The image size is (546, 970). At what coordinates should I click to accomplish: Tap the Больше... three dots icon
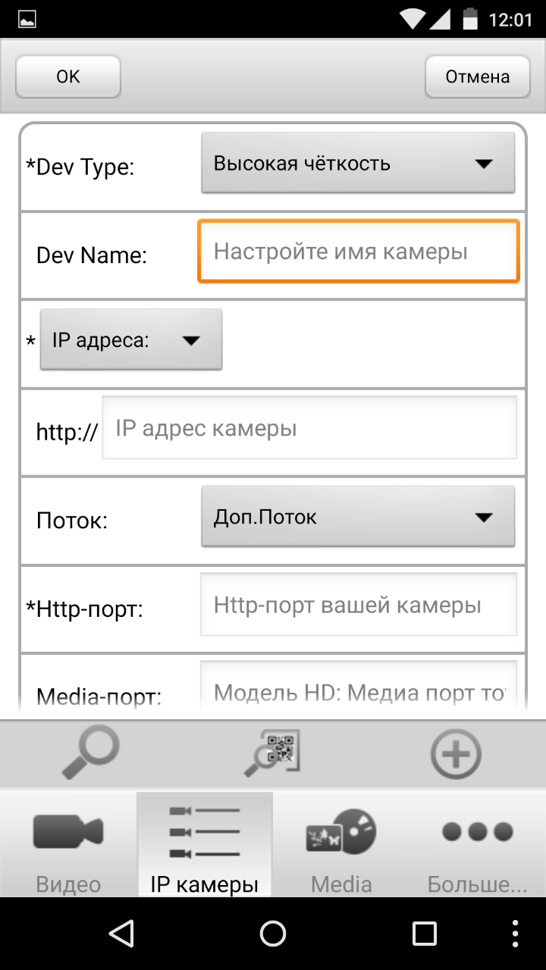[x=477, y=832]
